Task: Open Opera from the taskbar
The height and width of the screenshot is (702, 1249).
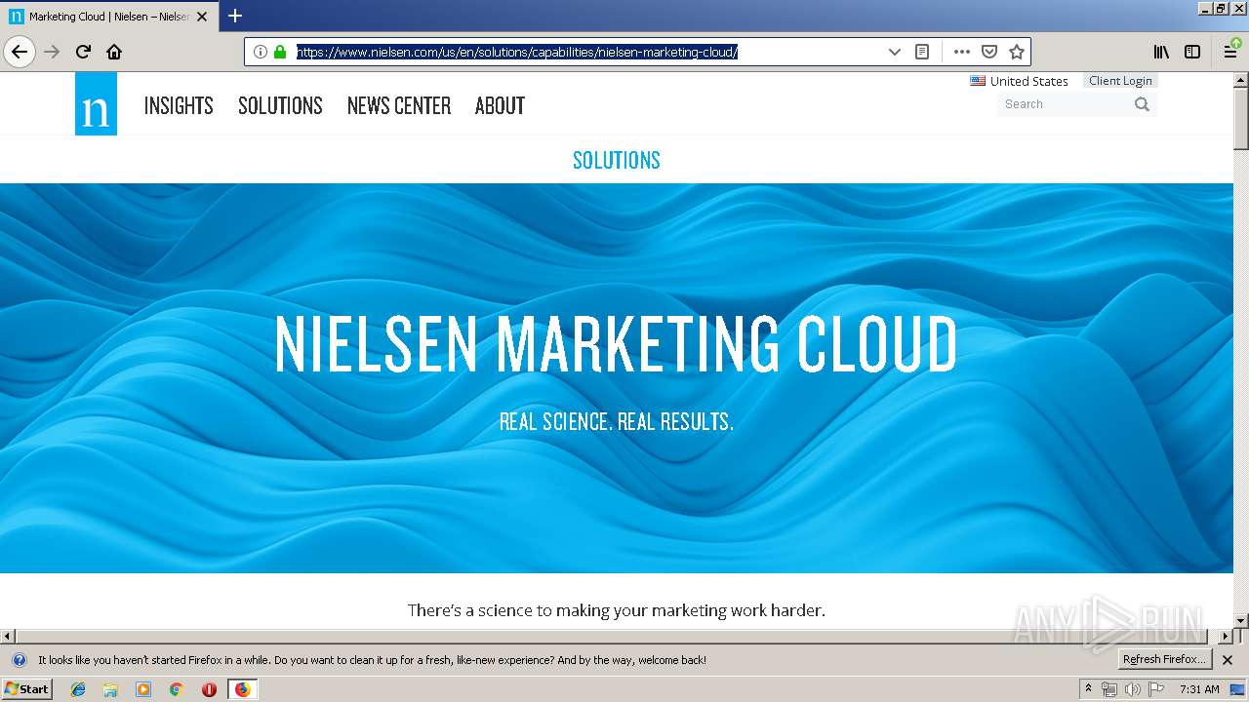Action: [209, 689]
